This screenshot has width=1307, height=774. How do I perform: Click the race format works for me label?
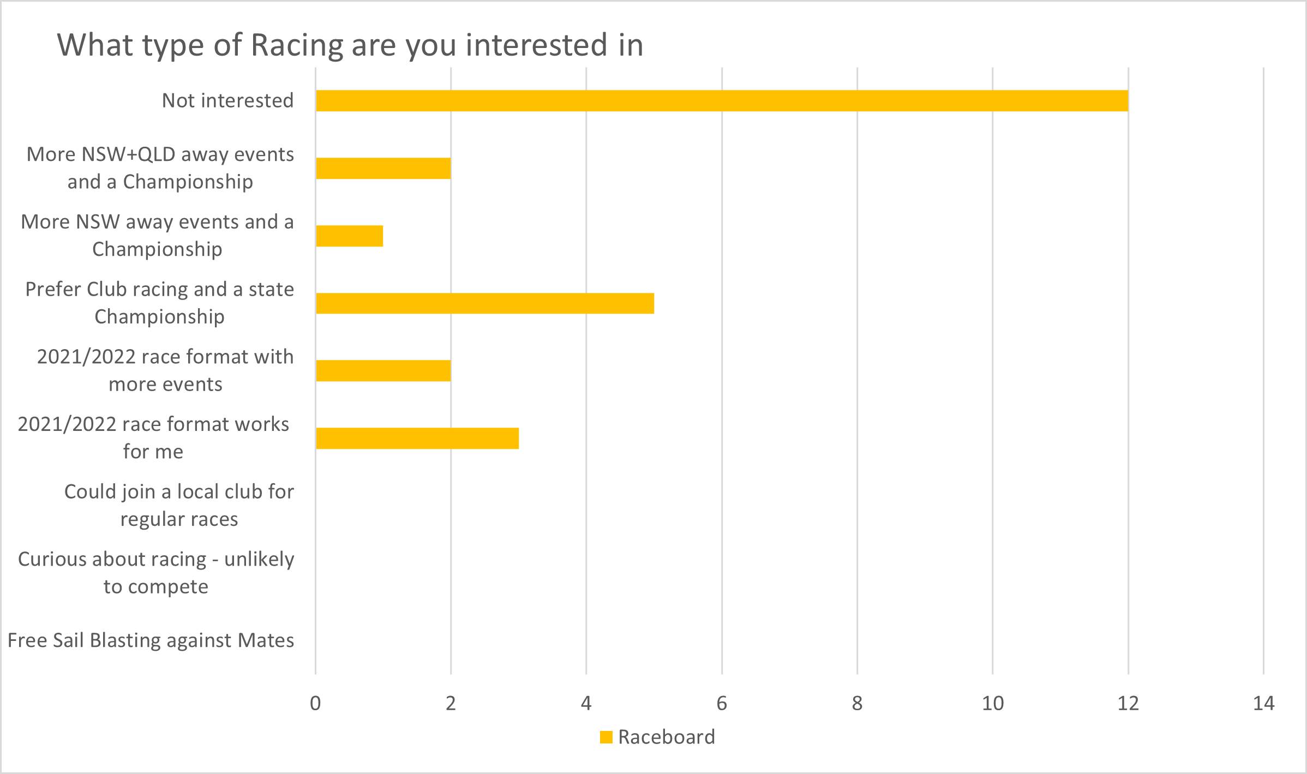(153, 437)
